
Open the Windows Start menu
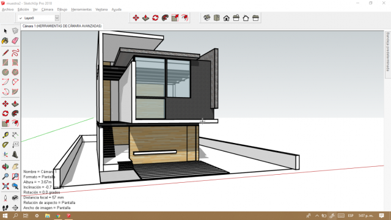click(x=5, y=216)
